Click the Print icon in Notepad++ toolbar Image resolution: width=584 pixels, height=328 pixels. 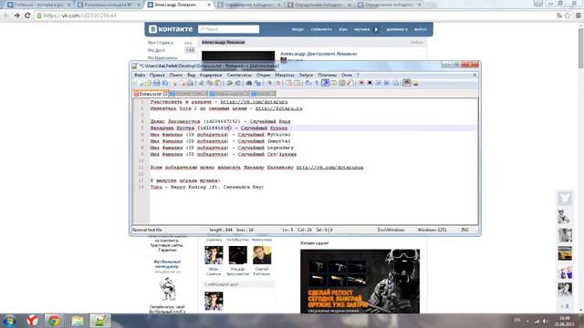click(x=191, y=83)
